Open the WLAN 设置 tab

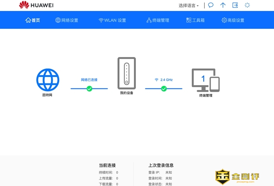[112, 20]
